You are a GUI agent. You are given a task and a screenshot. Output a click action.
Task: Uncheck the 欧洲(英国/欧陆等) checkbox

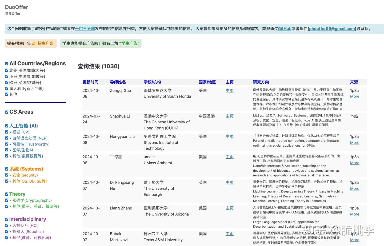pos(7,82)
